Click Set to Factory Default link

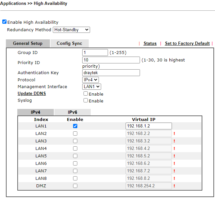point(187,44)
